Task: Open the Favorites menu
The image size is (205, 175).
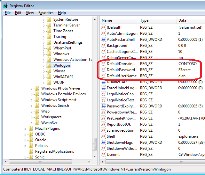Action: coord(46,13)
